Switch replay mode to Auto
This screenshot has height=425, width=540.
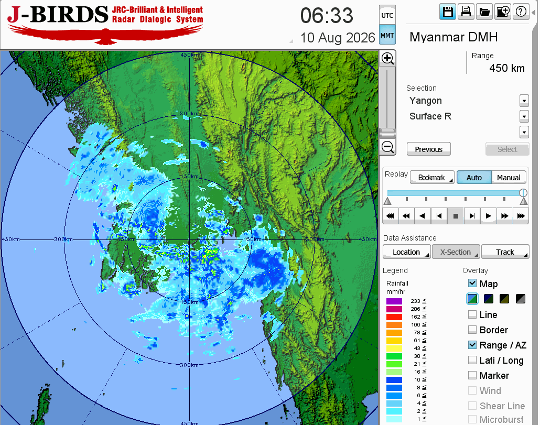474,177
